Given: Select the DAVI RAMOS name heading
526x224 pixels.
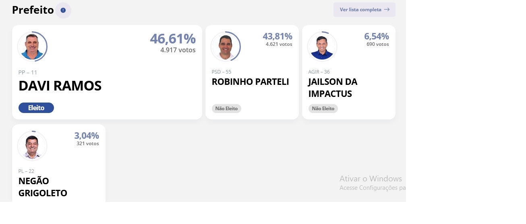Looking at the screenshot, I should tap(60, 86).
